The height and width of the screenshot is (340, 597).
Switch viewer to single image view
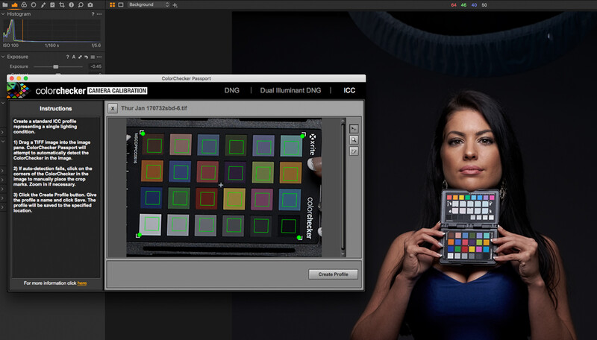pos(121,5)
